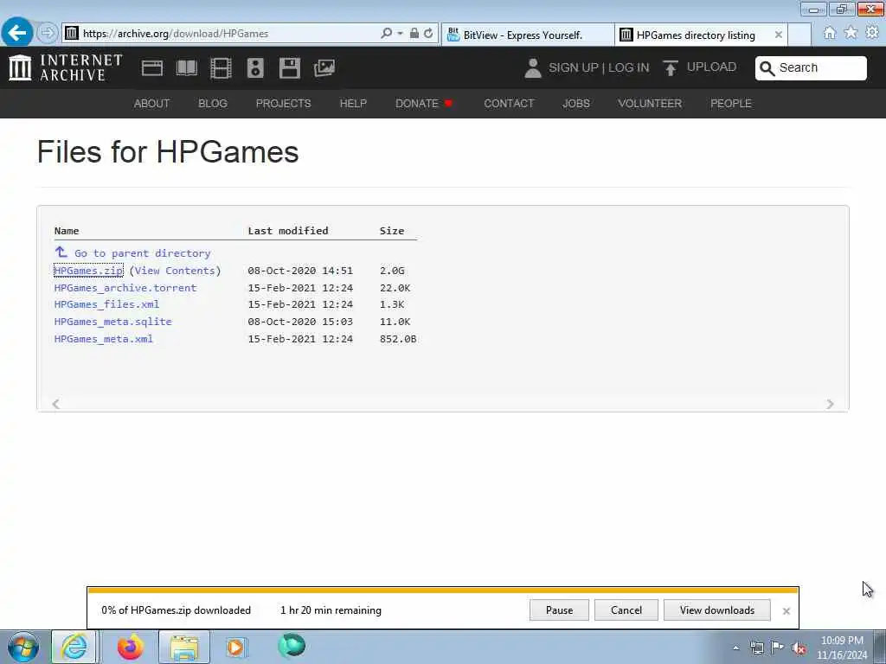Click the network tray icon

pos(756,648)
